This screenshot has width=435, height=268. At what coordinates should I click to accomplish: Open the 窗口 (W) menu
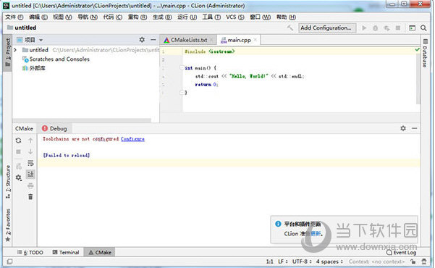260,17
